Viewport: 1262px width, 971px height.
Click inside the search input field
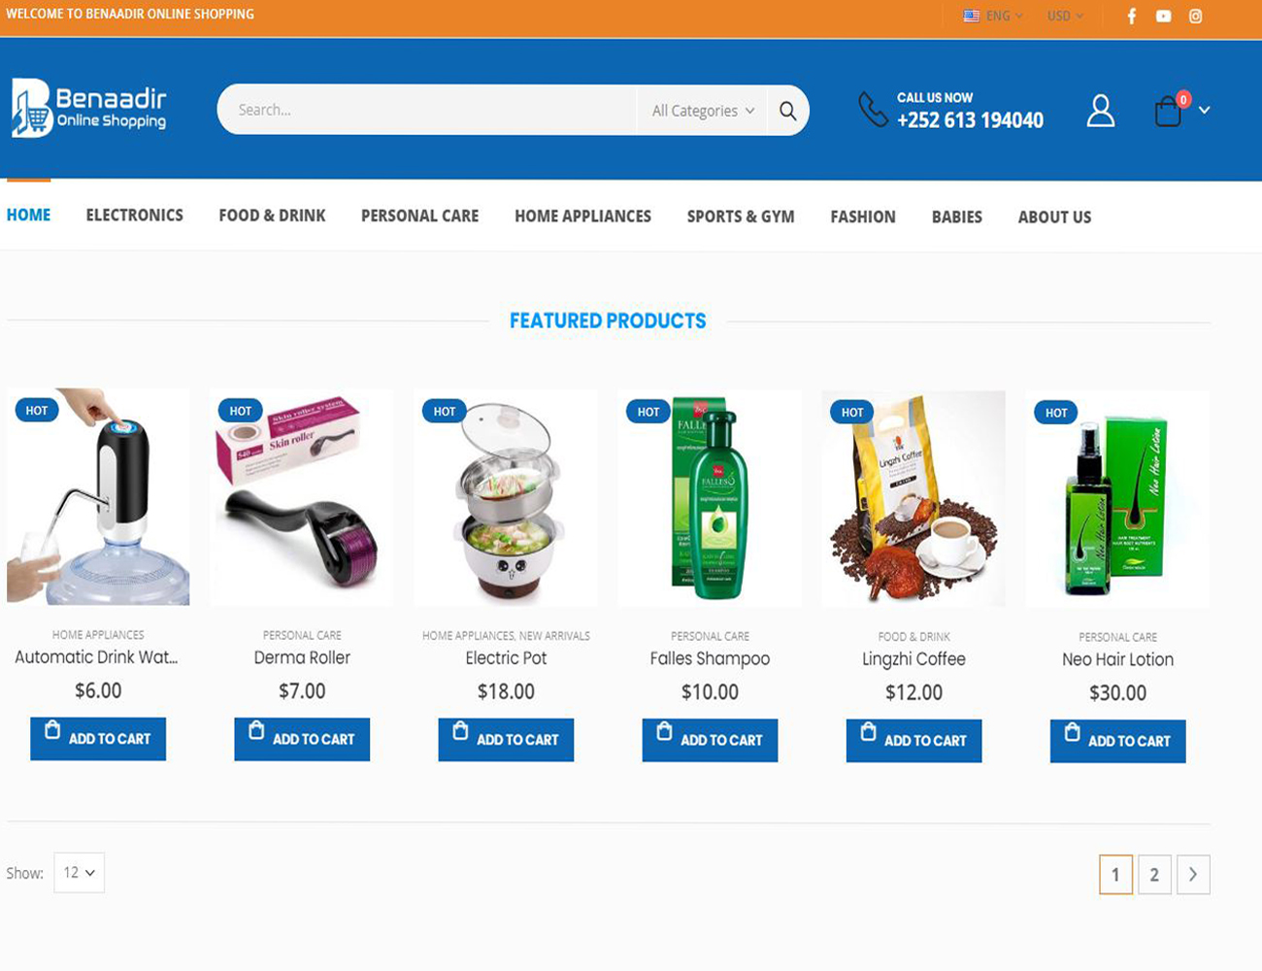pyautogui.click(x=427, y=110)
